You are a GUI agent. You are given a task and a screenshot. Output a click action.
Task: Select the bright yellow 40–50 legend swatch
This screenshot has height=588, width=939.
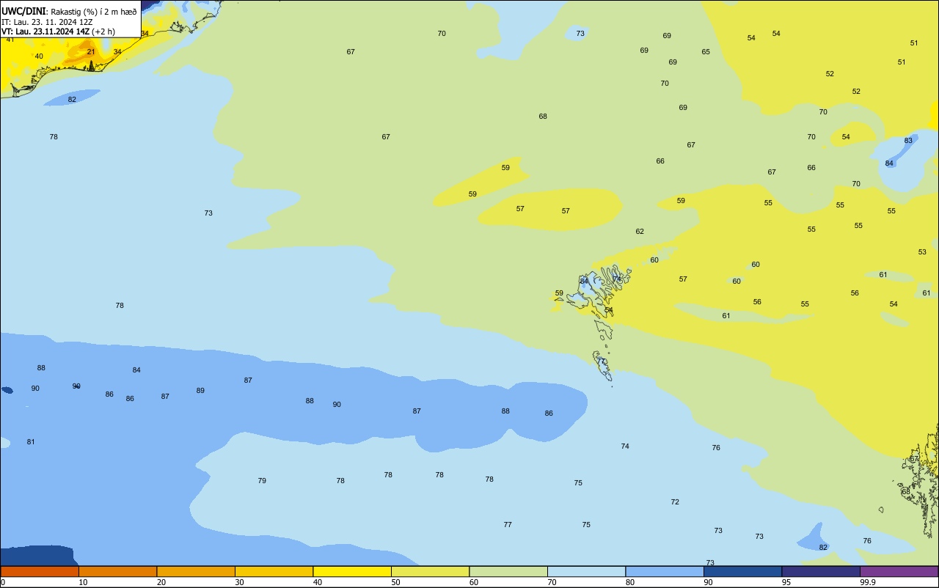click(352, 571)
